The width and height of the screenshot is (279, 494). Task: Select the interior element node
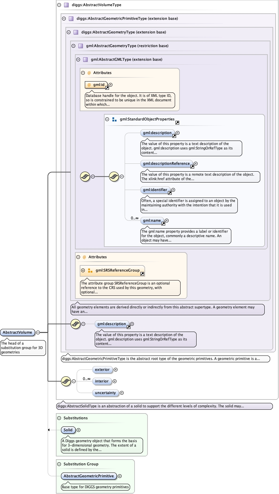102,381
